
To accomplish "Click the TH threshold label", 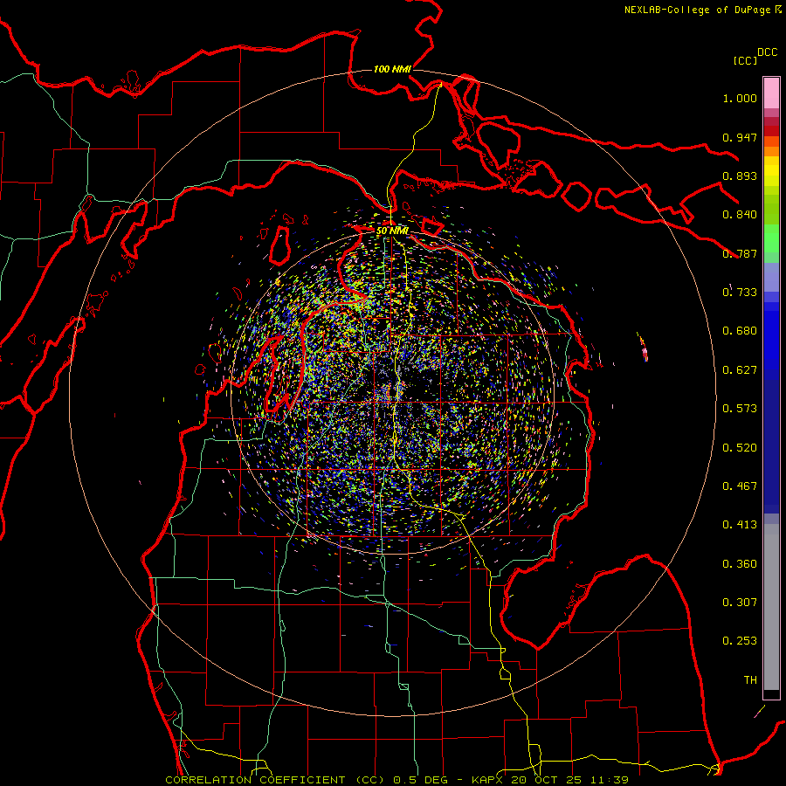I will click(750, 680).
